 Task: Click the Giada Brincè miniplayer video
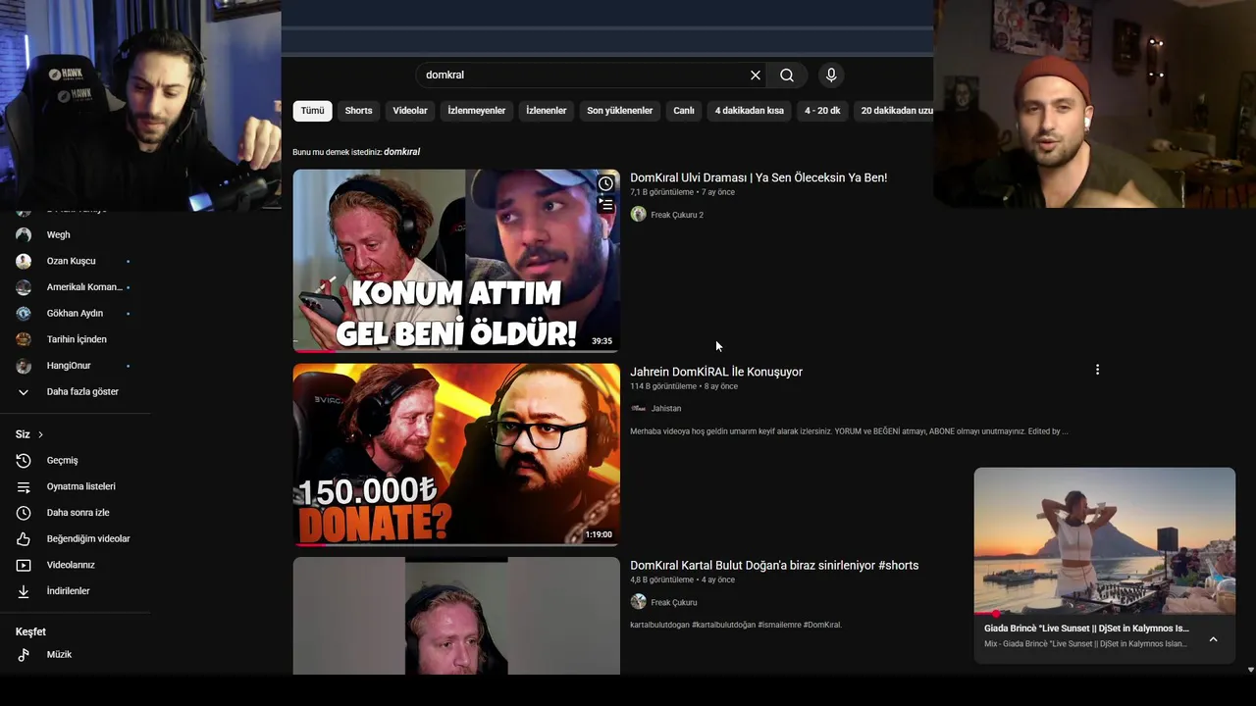coord(1105,541)
